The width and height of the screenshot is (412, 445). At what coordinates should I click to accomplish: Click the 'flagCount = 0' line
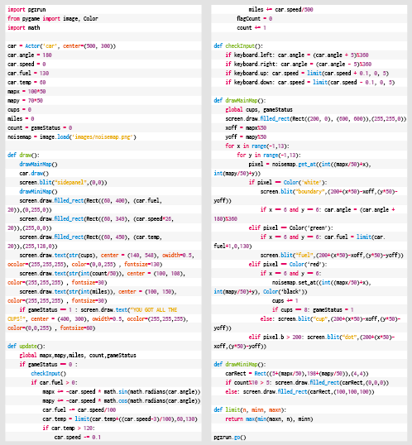click(255, 18)
